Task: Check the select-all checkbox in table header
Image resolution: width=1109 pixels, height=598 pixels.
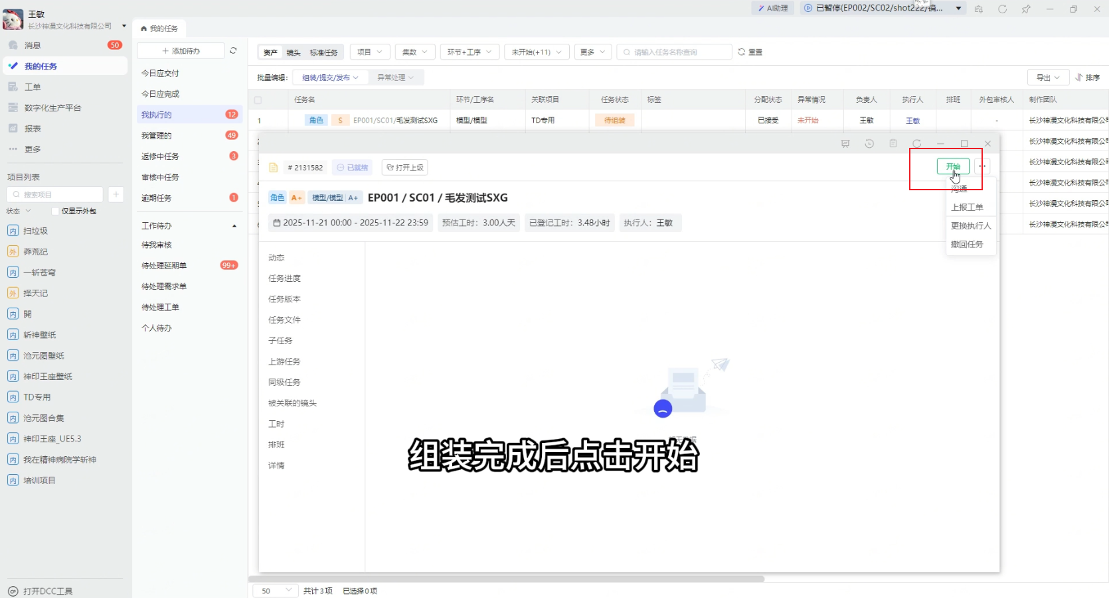Action: 258,100
